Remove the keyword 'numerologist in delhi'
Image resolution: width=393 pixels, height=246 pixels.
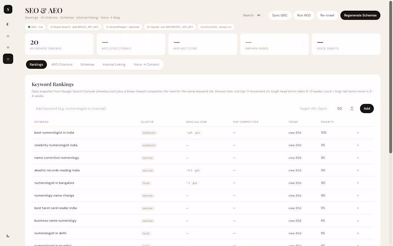[x=358, y=233]
